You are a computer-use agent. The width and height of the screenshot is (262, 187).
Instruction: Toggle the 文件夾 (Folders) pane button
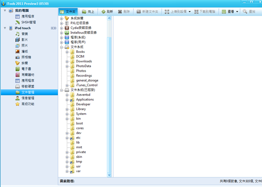click(68, 11)
